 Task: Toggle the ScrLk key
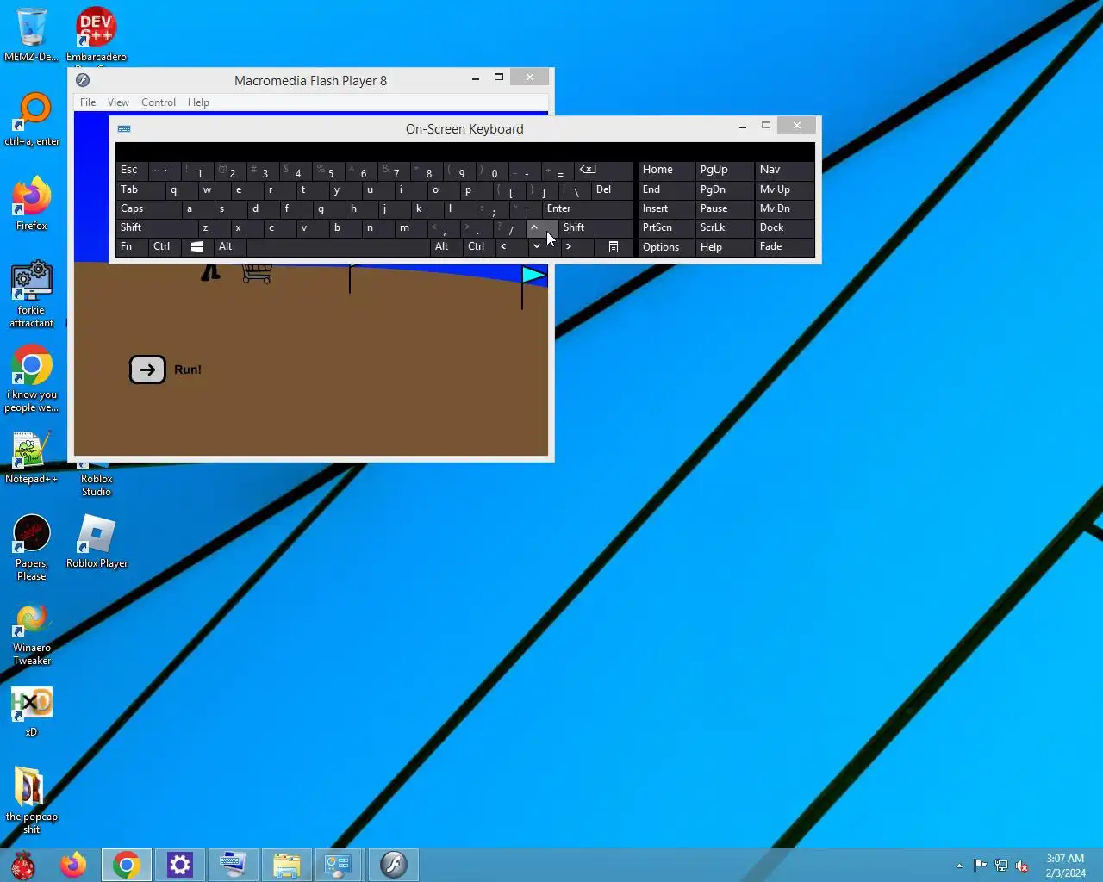(724, 228)
